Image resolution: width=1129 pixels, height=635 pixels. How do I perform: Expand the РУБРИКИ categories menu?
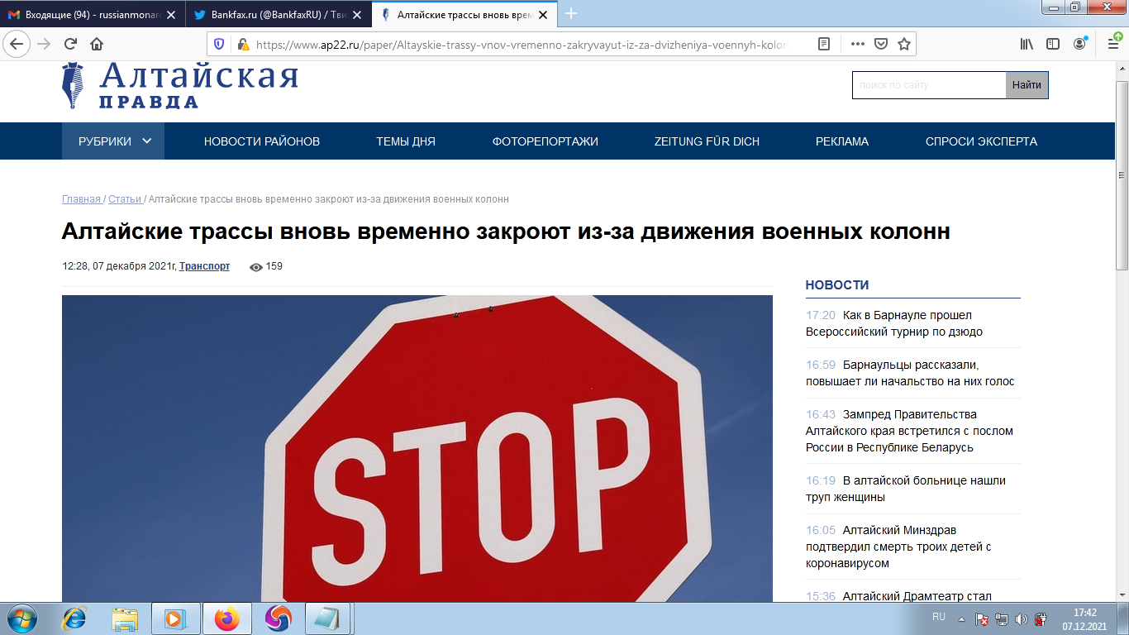point(113,141)
